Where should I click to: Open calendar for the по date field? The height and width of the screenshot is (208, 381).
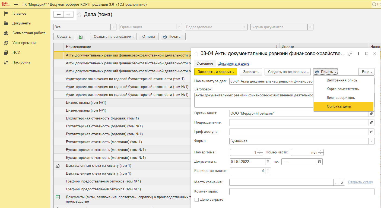pos(320,162)
